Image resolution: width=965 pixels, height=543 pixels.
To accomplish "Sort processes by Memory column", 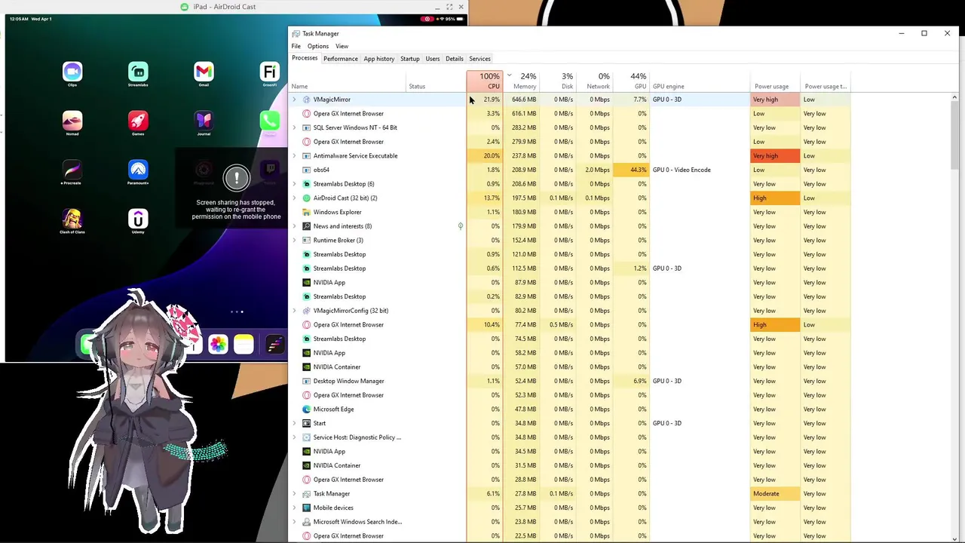I will point(521,81).
